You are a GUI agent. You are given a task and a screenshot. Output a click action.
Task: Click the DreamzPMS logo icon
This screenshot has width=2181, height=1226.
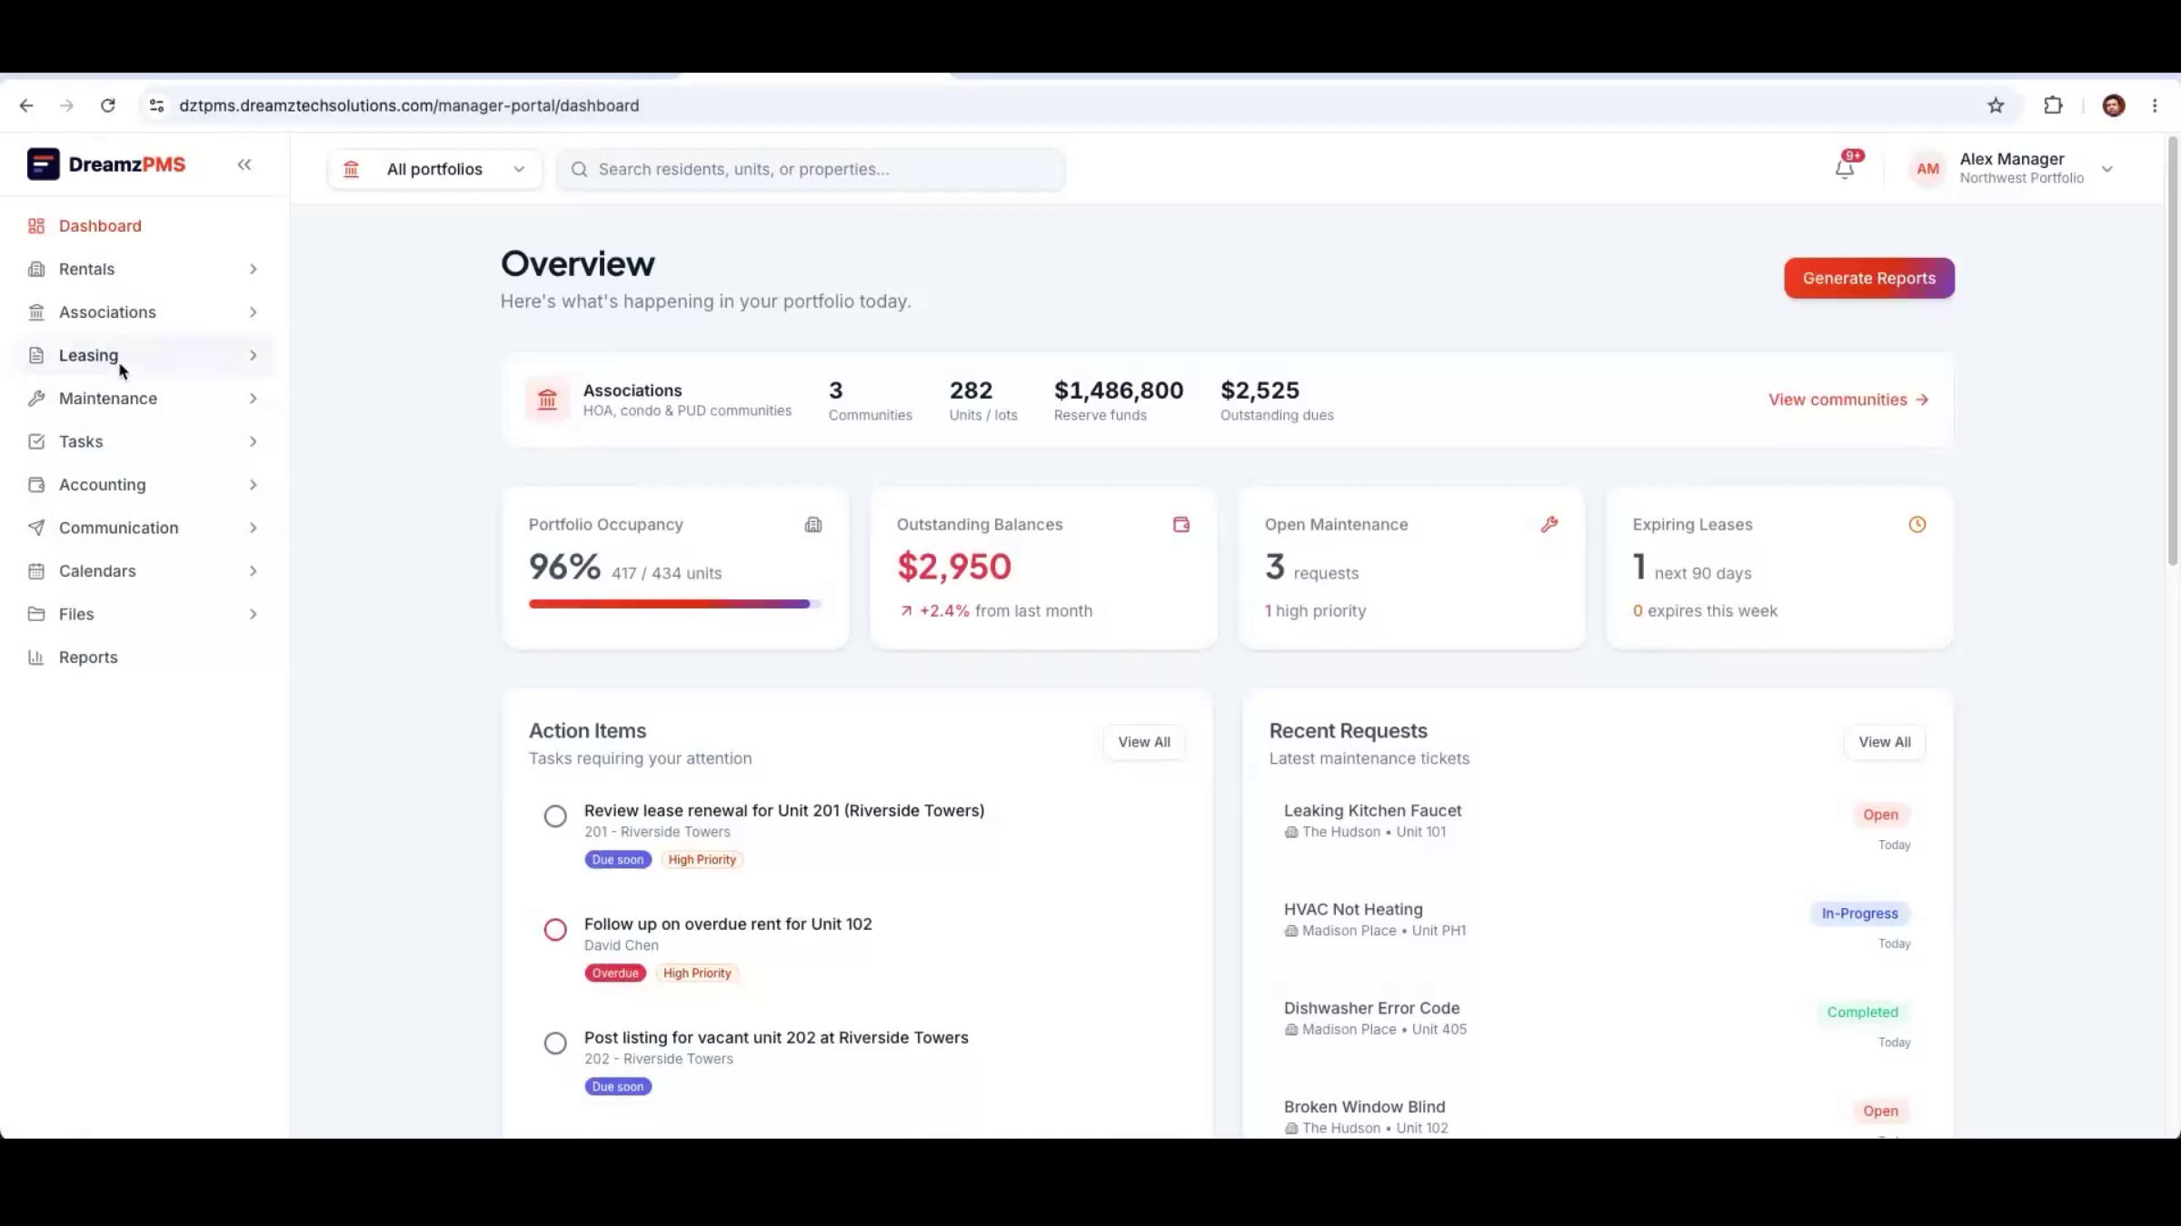click(x=43, y=164)
